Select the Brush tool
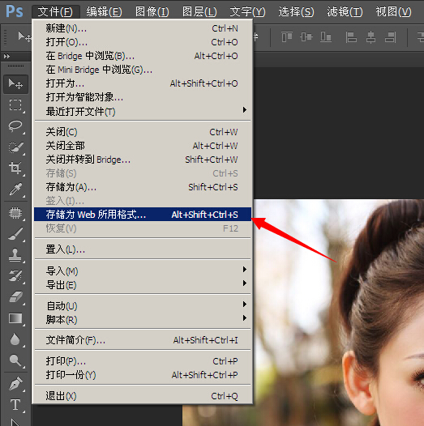424x426 pixels. [x=15, y=233]
